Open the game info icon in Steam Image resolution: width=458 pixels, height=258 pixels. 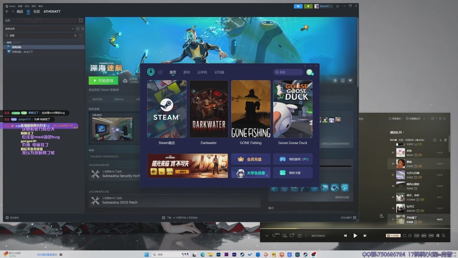(x=342, y=80)
